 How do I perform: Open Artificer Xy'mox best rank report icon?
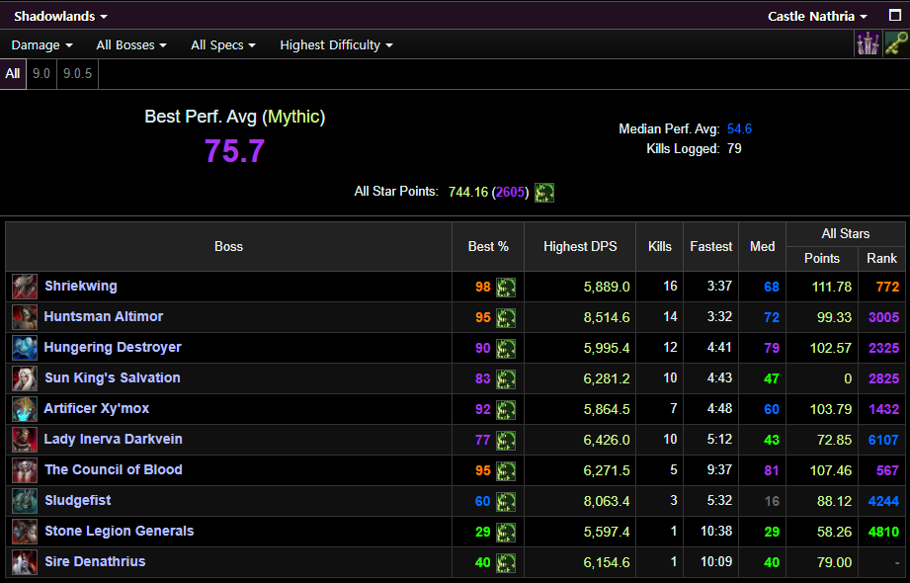(x=506, y=409)
